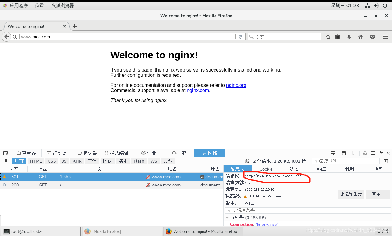This screenshot has width=392, height=236.
Task: Toggle responsive design mode icon
Action: point(354,153)
